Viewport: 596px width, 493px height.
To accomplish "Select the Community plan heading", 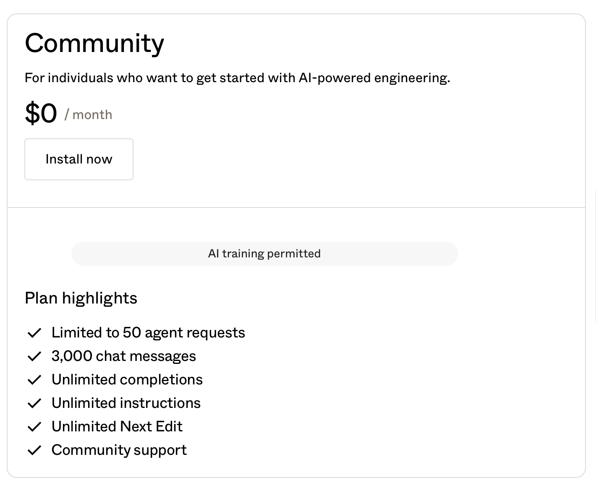I will [x=94, y=43].
